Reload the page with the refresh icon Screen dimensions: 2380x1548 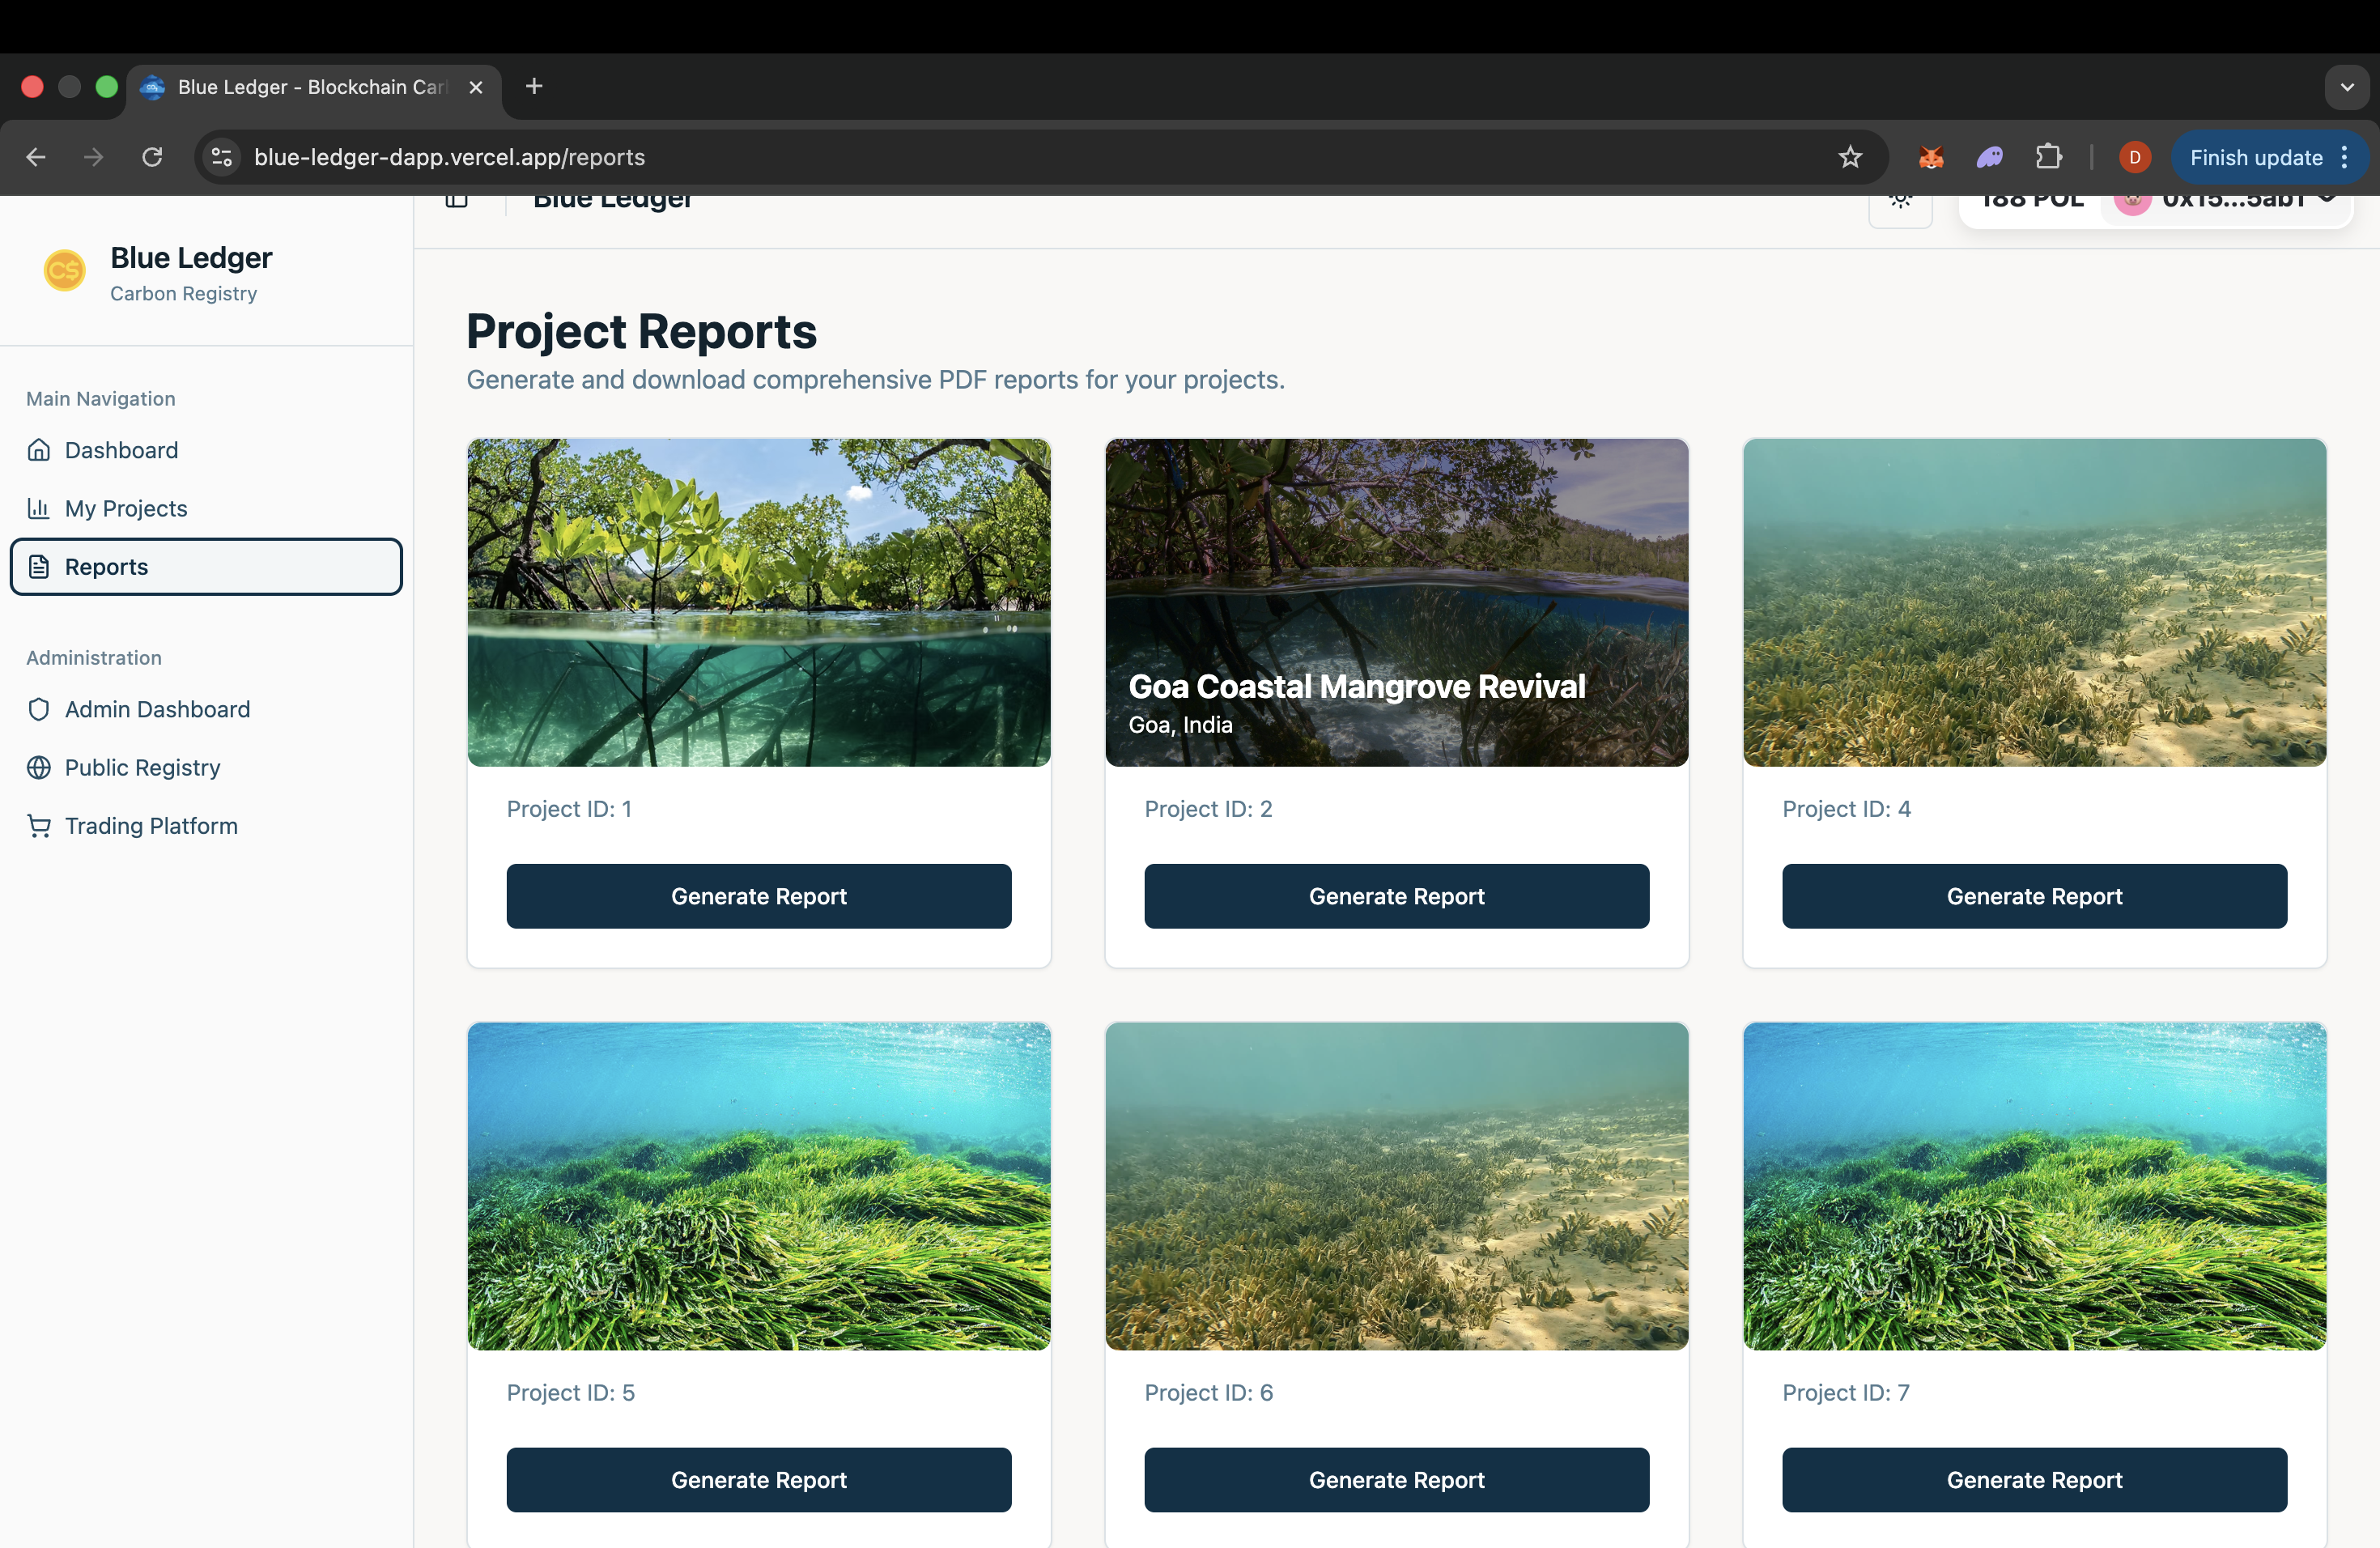point(152,157)
